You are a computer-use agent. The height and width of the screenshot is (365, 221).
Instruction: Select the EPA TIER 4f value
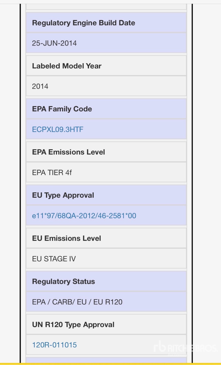tap(52, 173)
